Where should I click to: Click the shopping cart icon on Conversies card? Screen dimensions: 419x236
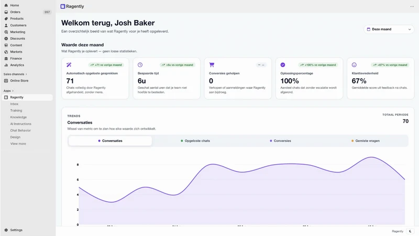pyautogui.click(x=212, y=65)
